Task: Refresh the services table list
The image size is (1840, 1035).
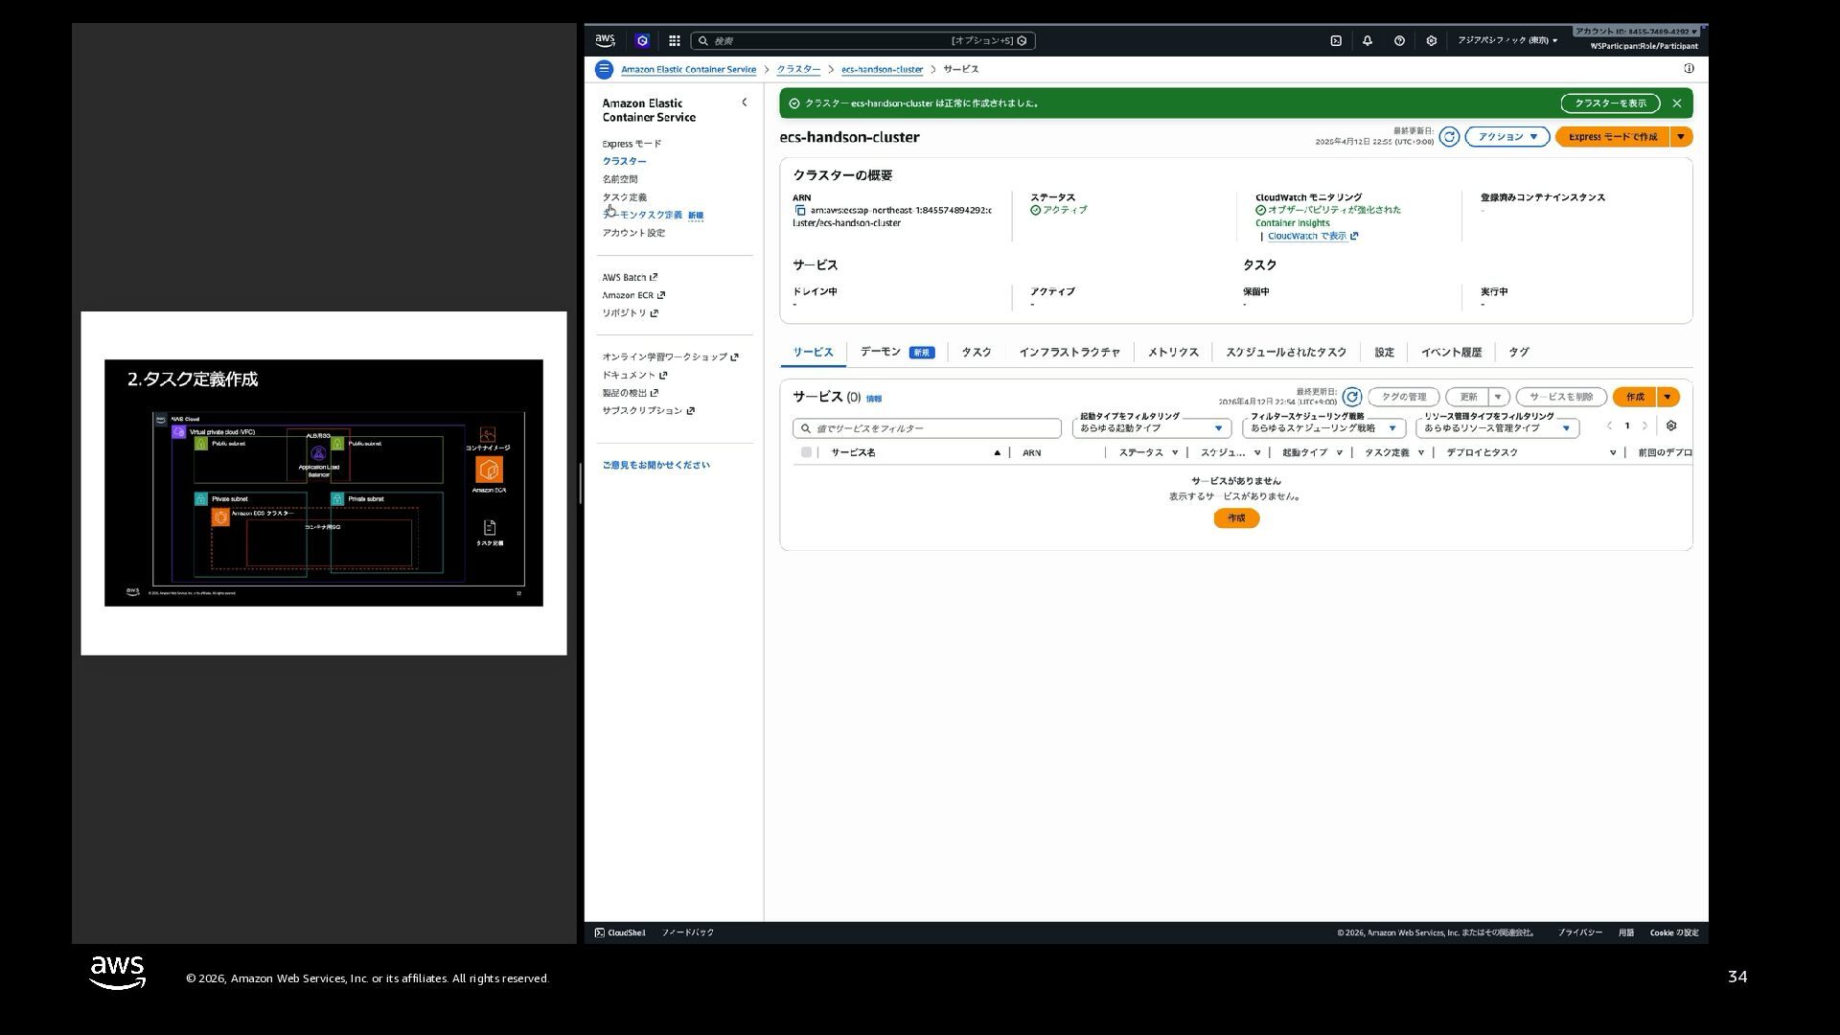Action: 1351,397
